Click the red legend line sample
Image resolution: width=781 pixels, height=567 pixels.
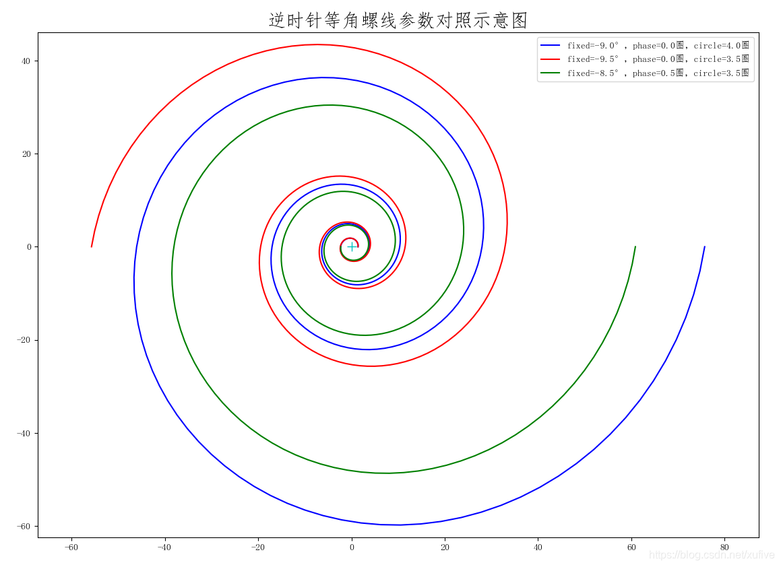[551, 59]
